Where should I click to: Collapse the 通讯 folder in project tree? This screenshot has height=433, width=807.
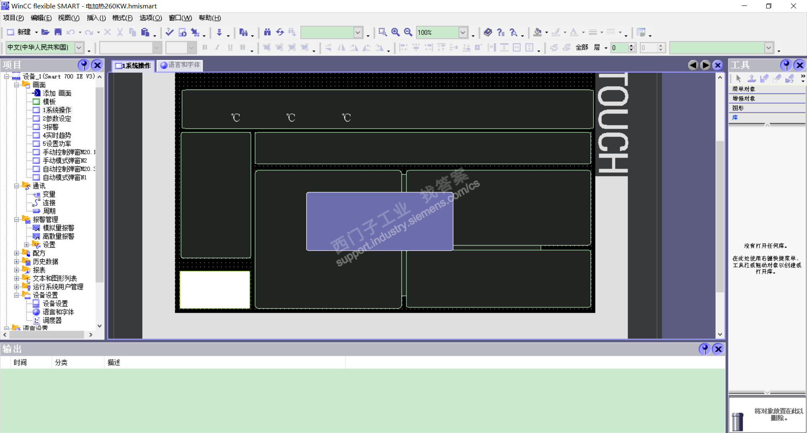(x=16, y=186)
